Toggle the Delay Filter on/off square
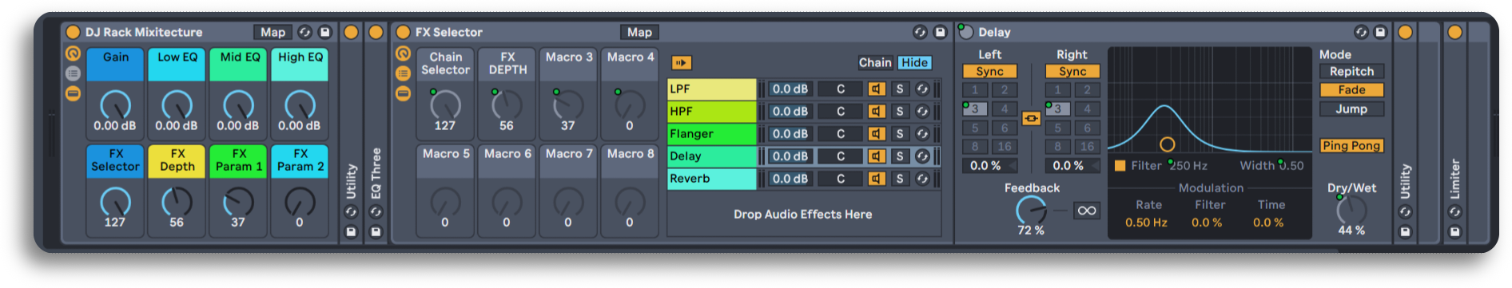The height and width of the screenshot is (288, 1512). pos(1120,166)
